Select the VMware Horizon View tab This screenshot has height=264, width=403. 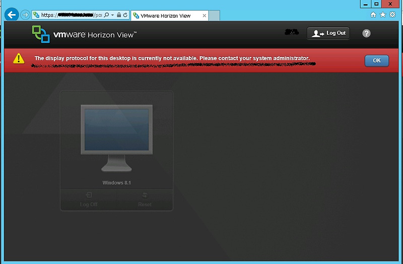(x=169, y=16)
